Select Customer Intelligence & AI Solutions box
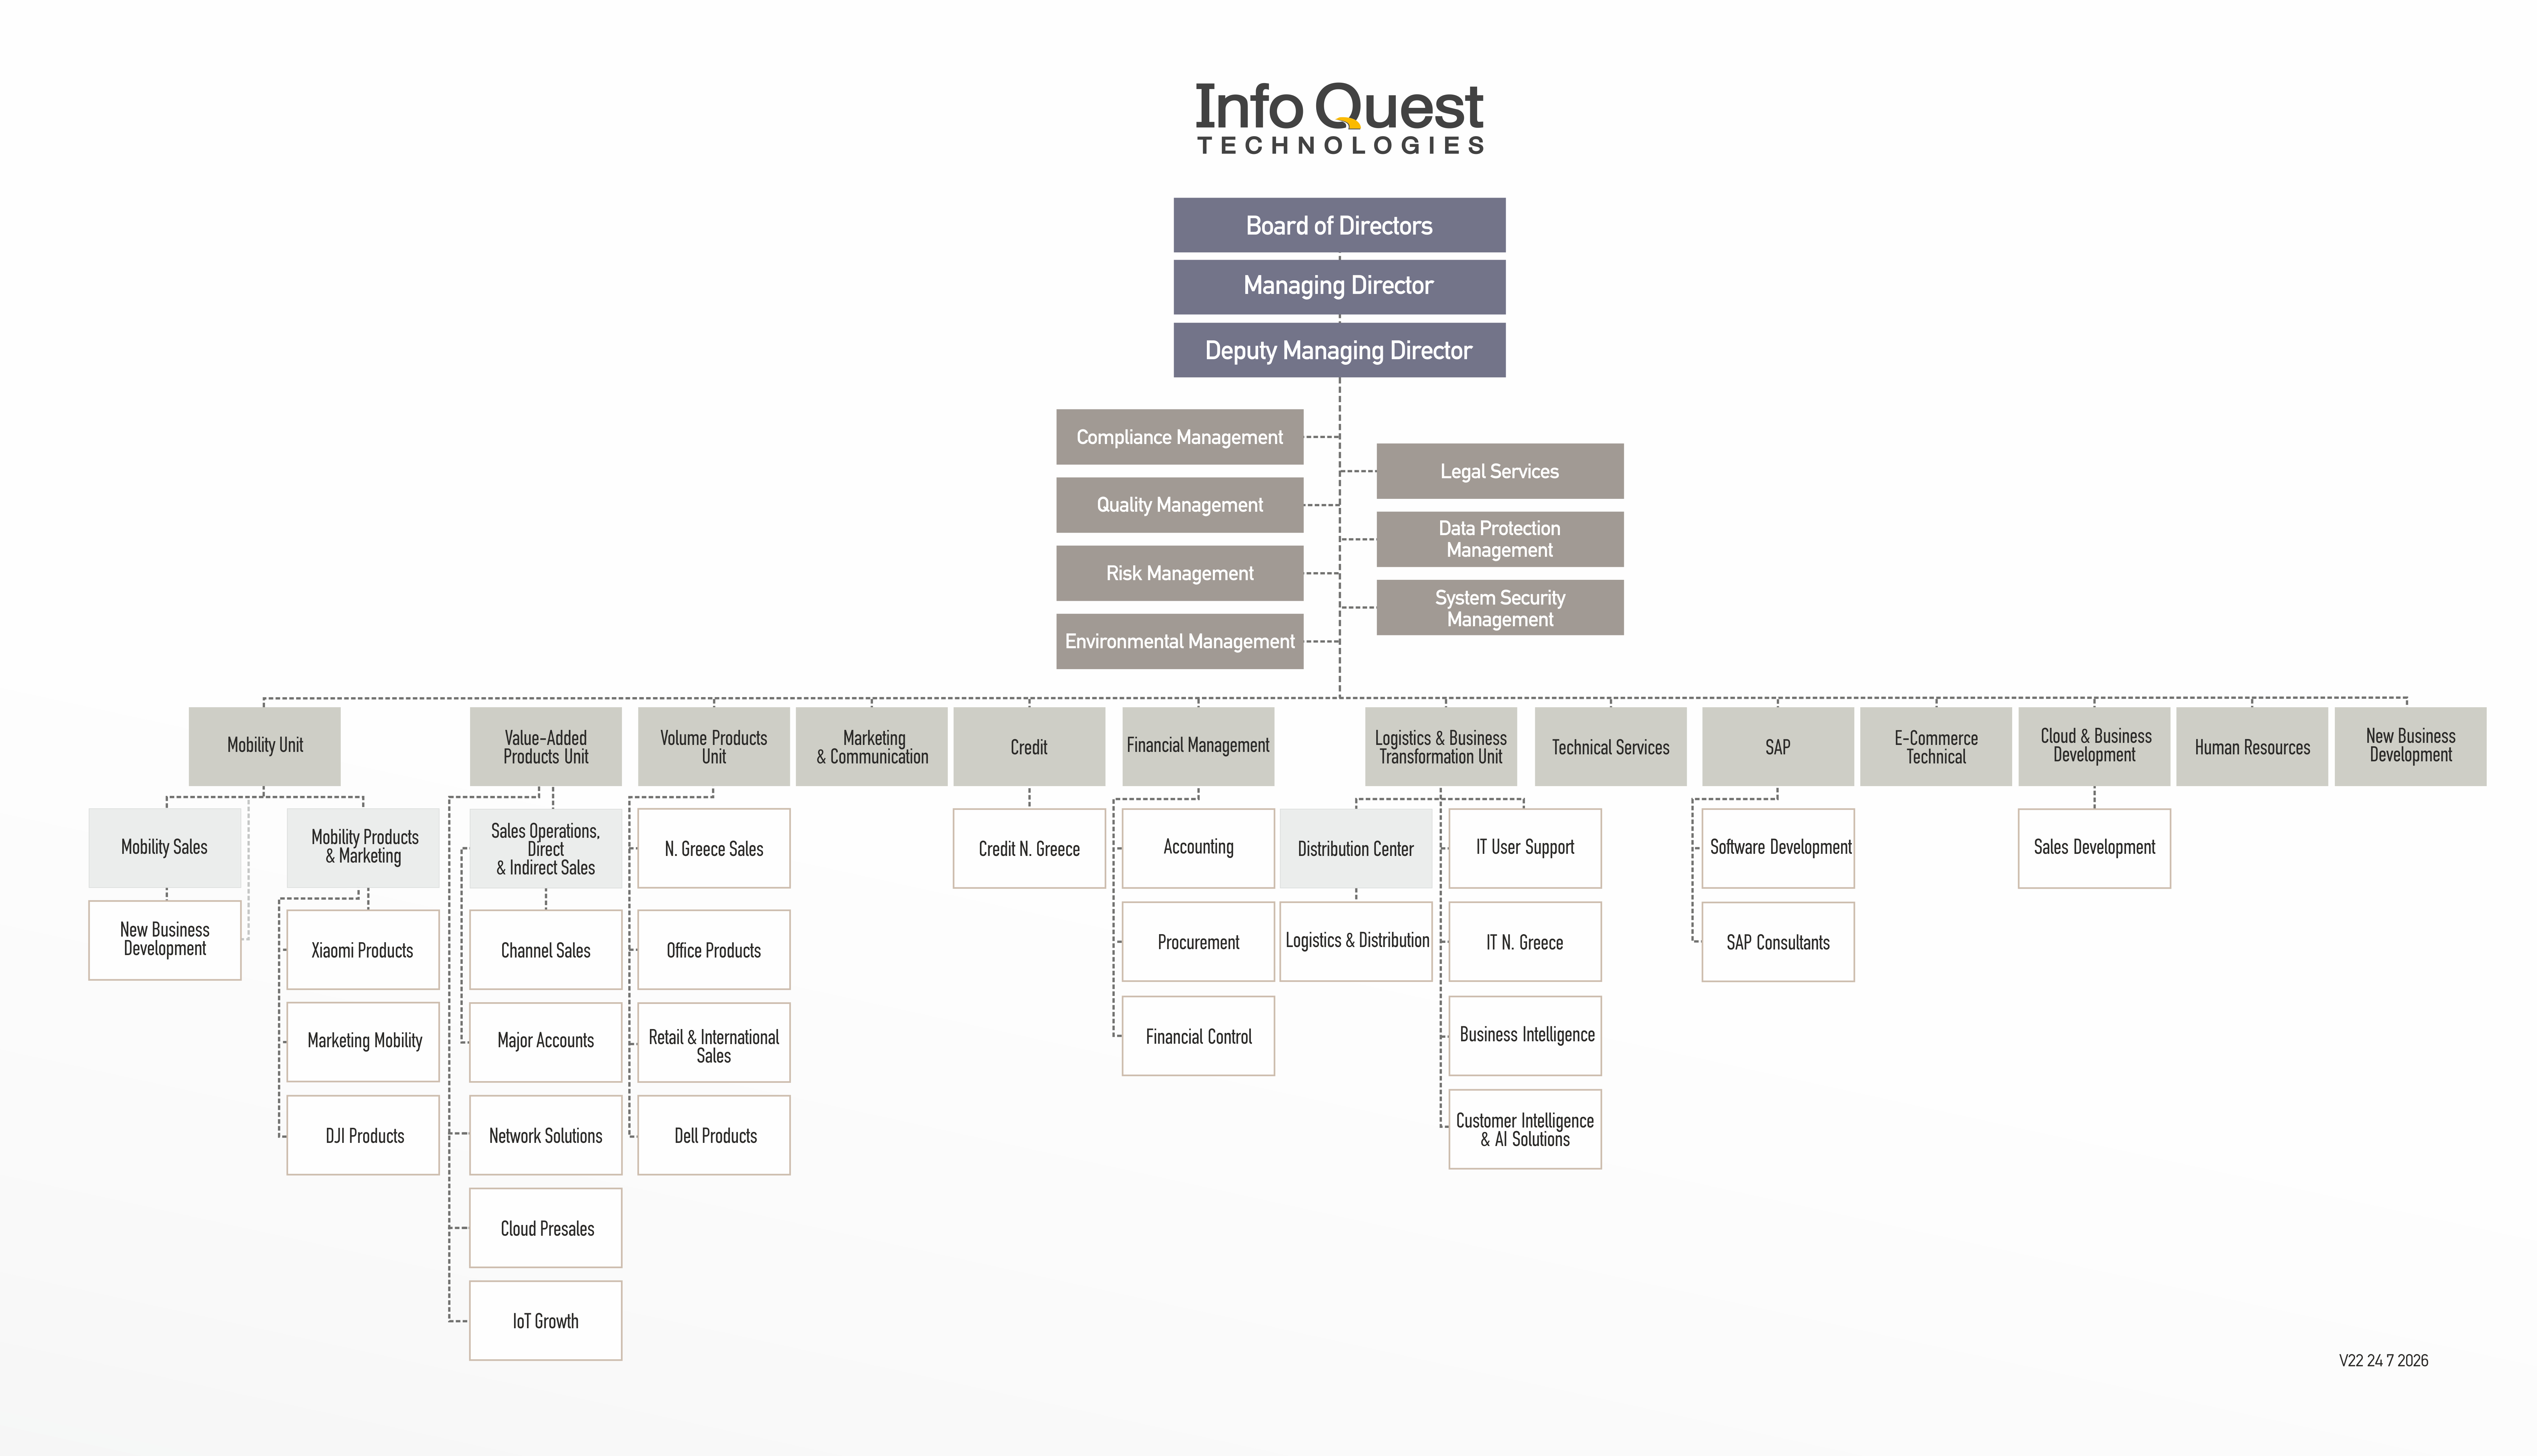The height and width of the screenshot is (1456, 2537). coord(1525,1129)
